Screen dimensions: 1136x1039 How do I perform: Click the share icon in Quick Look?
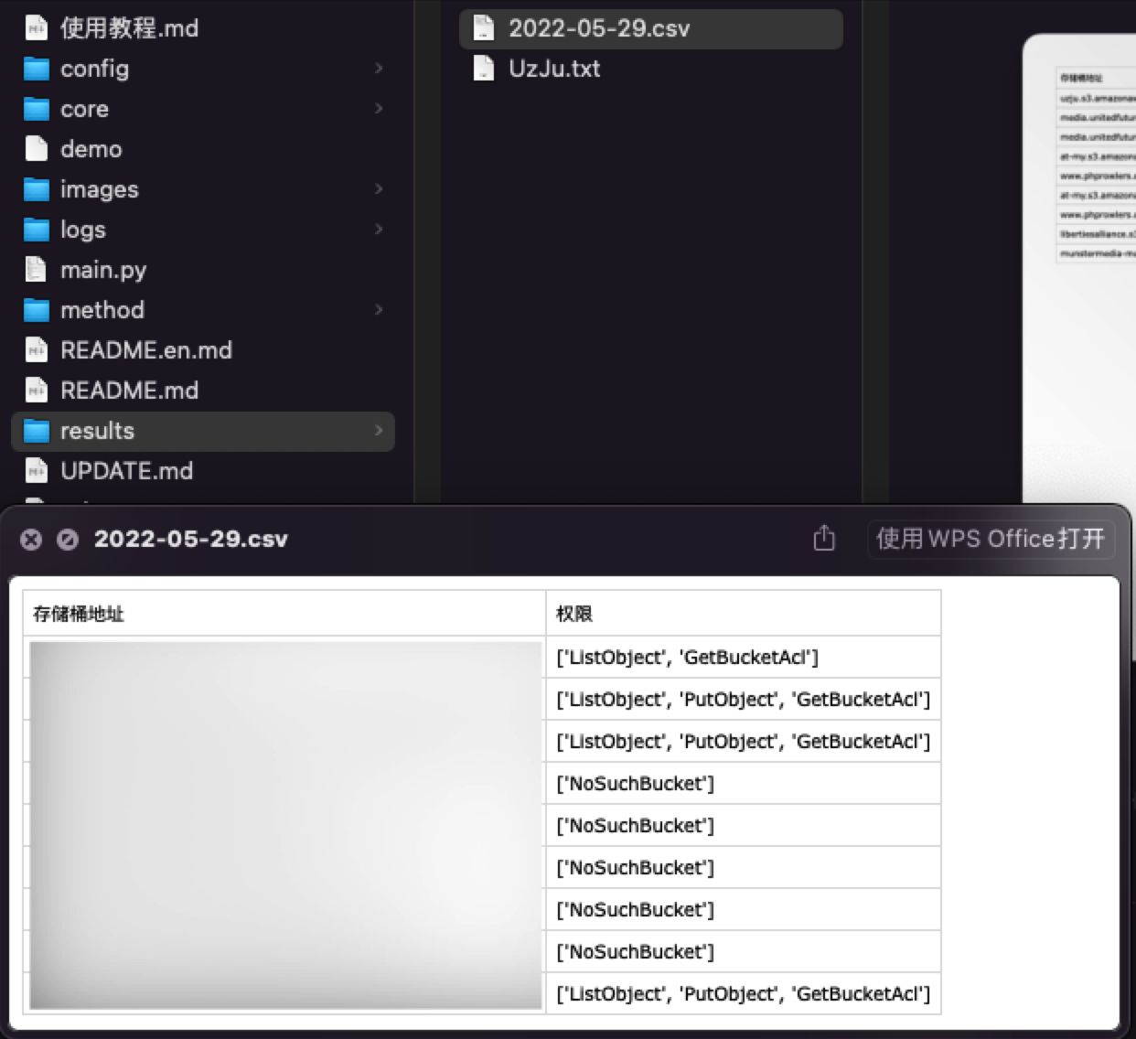click(x=824, y=538)
